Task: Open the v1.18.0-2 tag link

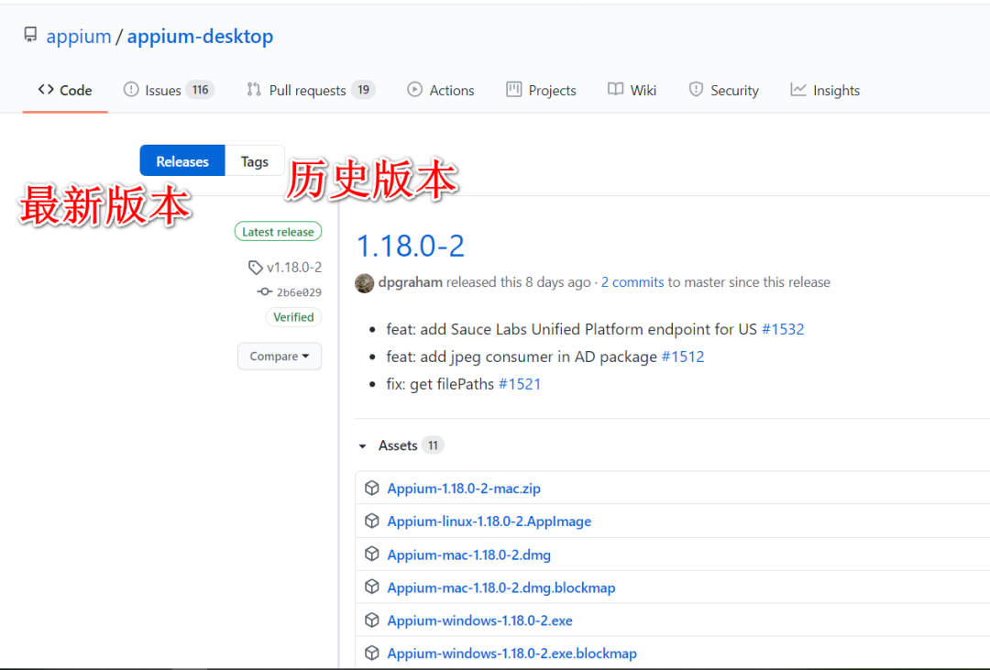Action: coord(294,268)
